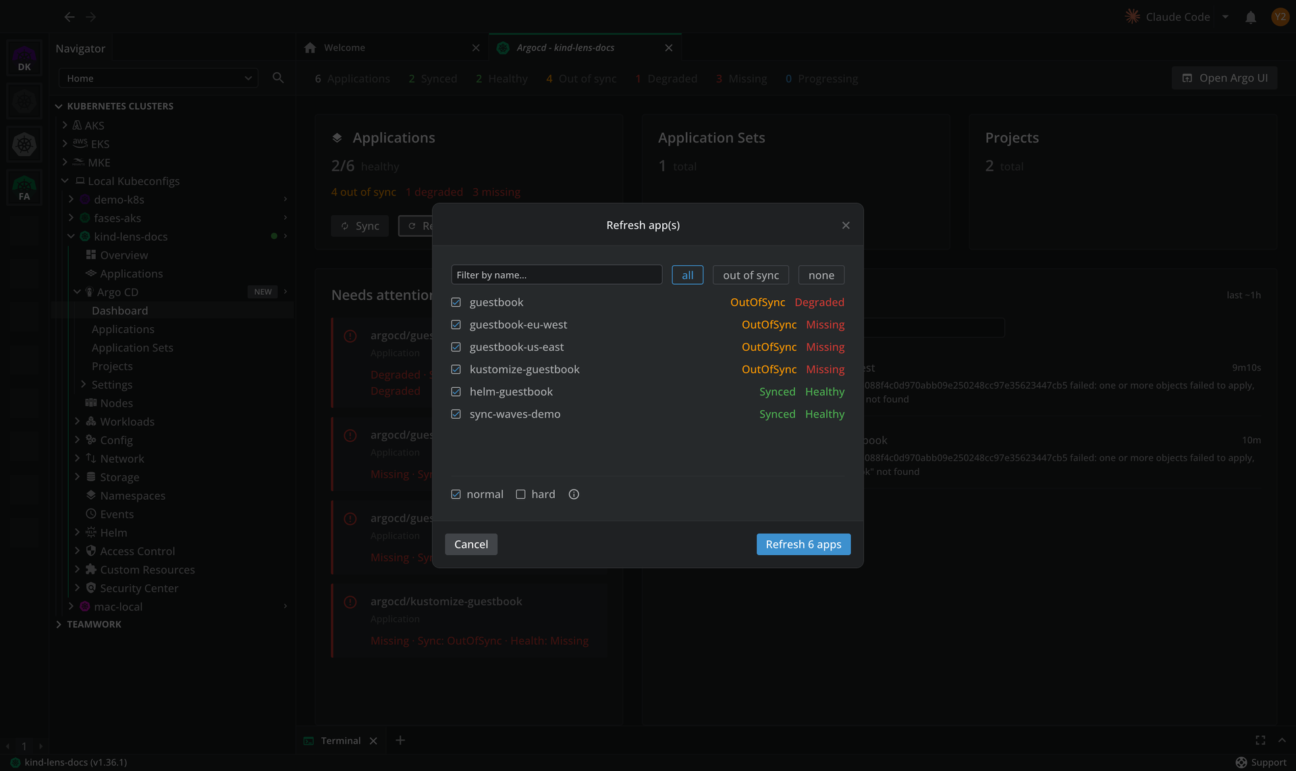Screen dimensions: 1296x771
Task: Uncheck the helm-guestbook checkbox
Action: [456, 391]
